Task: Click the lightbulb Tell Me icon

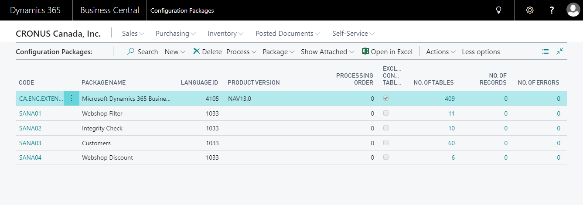Action: click(x=499, y=10)
